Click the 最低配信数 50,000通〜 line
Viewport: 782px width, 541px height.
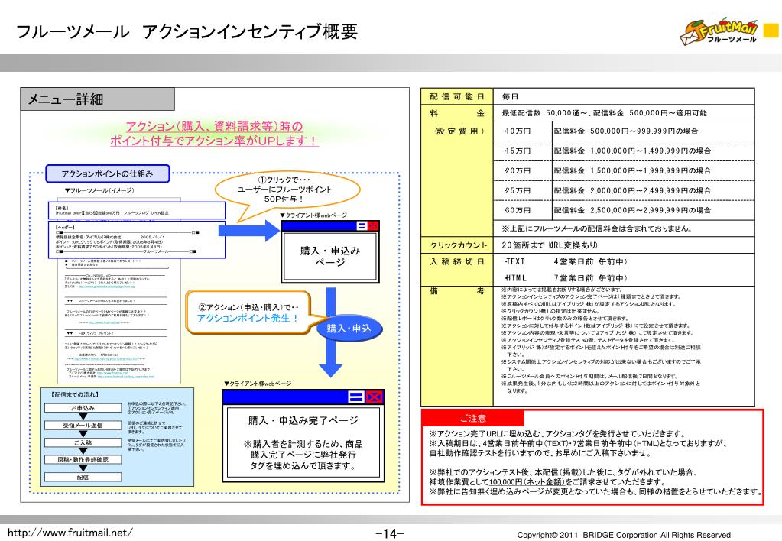[604, 113]
